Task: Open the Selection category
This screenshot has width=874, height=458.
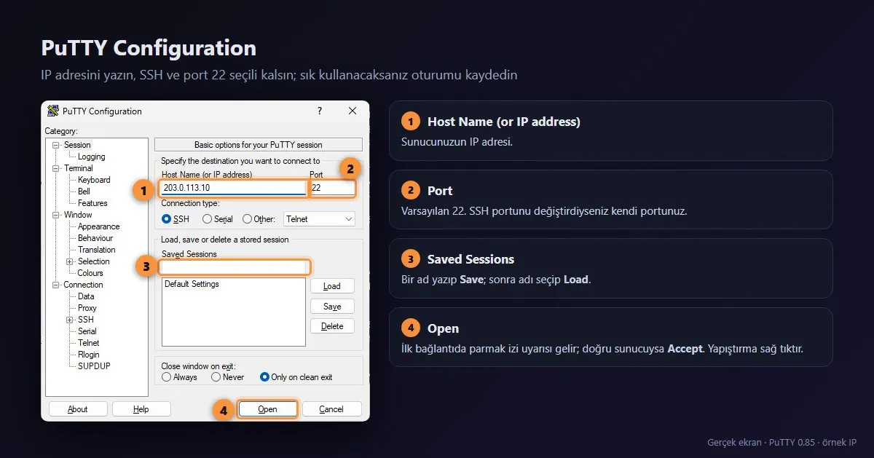Action: point(93,261)
